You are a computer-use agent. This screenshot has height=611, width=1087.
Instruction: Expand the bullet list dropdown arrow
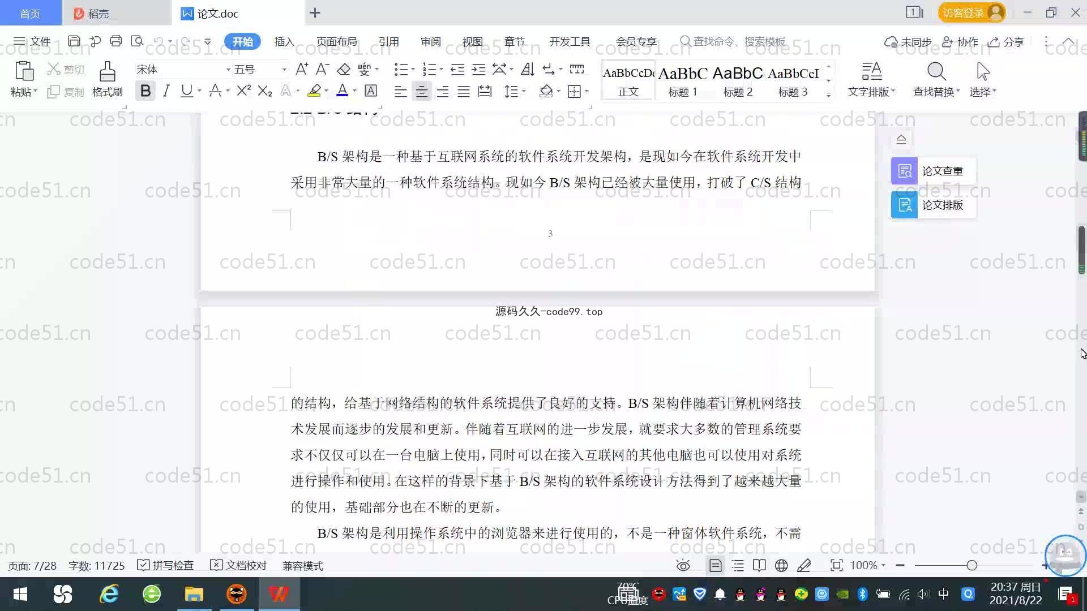click(413, 70)
